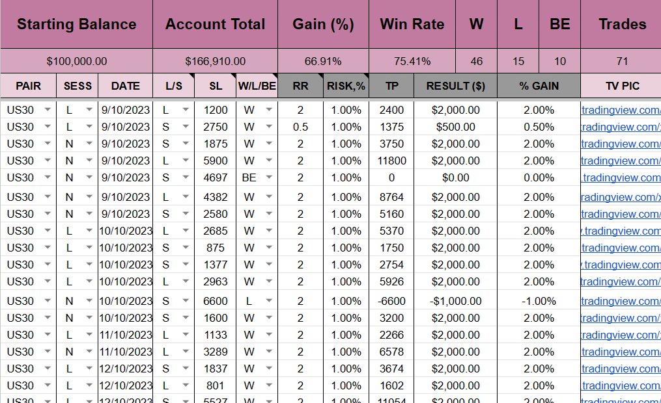The height and width of the screenshot is (403, 661).
Task: Select the Win Rate header cell
Action: pos(412,24)
